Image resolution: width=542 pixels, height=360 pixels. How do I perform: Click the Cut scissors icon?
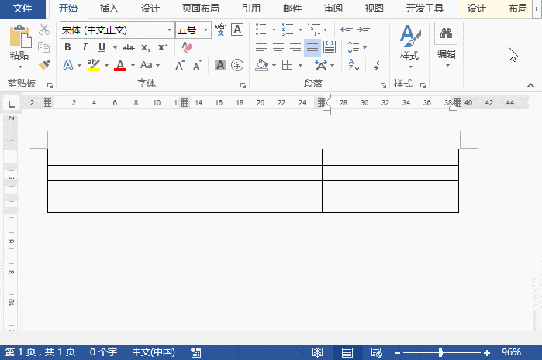pos(44,29)
